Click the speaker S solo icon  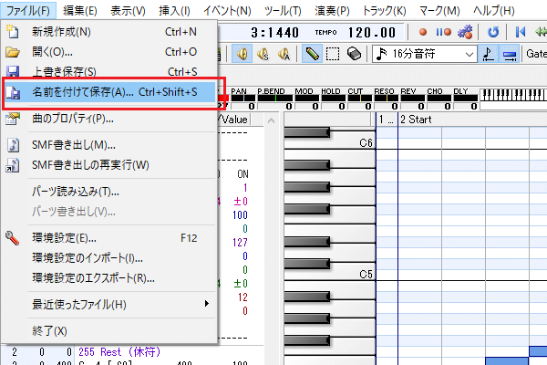pos(263,55)
